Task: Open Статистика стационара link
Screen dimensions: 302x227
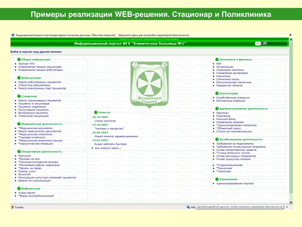Action: point(33,116)
